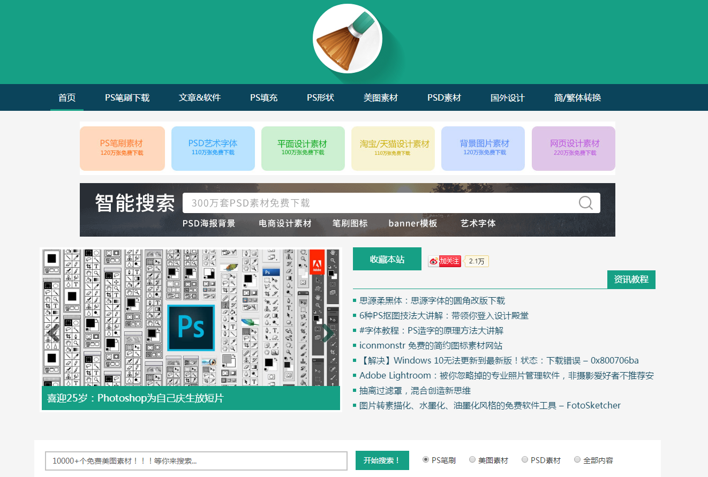708x477 pixels.
Task: Click the Weibo 加关注 follow button
Action: 445,261
